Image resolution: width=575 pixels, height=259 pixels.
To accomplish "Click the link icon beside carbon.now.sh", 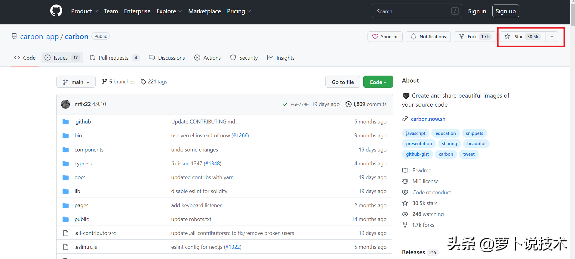I will [x=405, y=119].
